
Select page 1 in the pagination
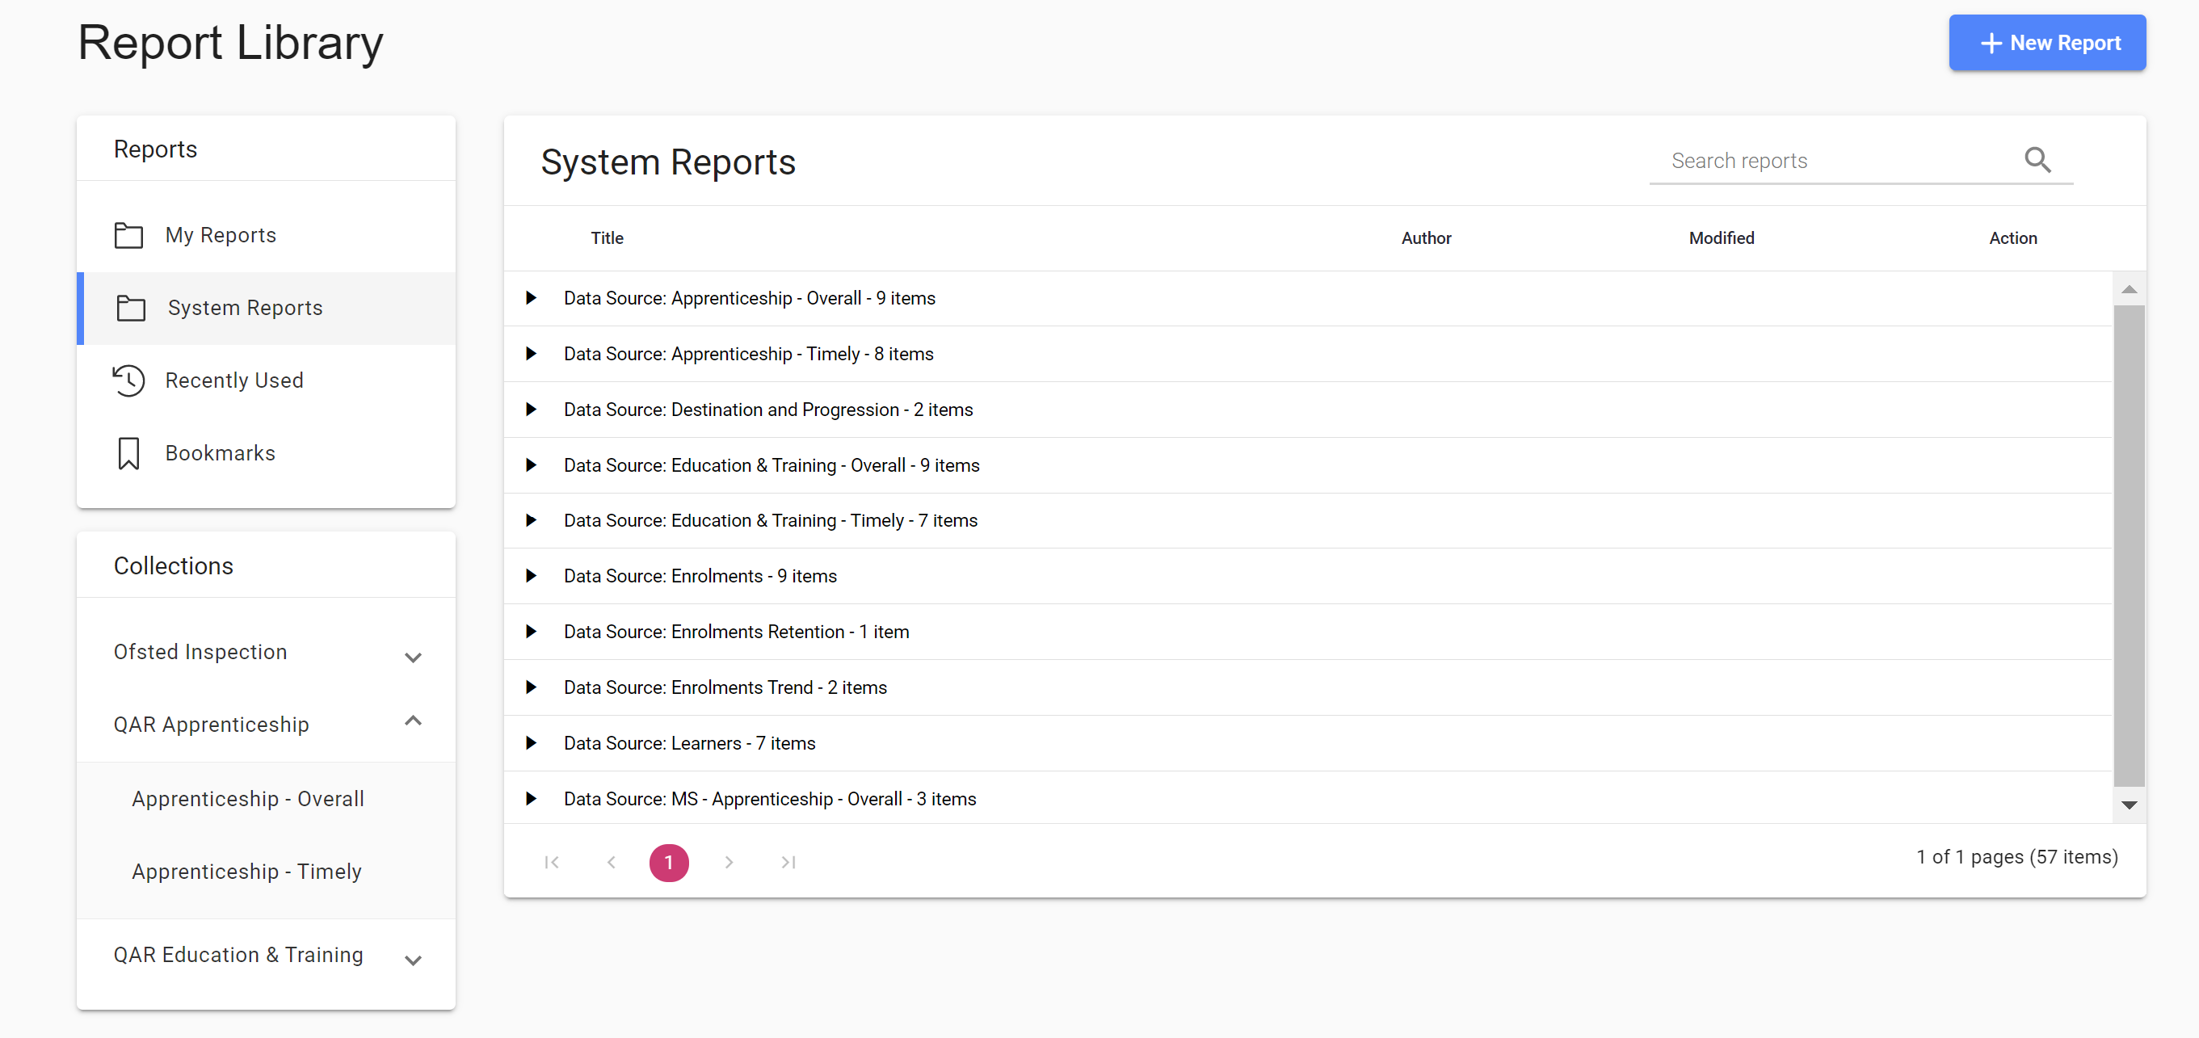click(668, 862)
